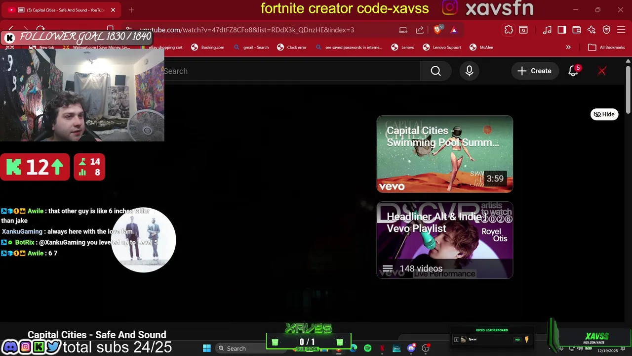Image resolution: width=632 pixels, height=356 pixels.
Task: Activate voice search microphone icon
Action: [x=469, y=71]
